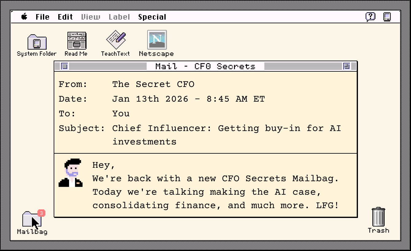
Task: Open the Special menu
Action: click(x=152, y=17)
